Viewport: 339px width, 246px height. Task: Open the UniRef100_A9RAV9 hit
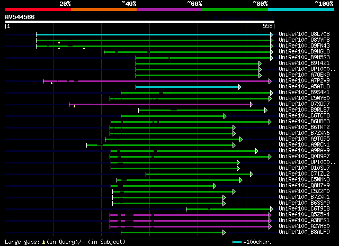304,151
